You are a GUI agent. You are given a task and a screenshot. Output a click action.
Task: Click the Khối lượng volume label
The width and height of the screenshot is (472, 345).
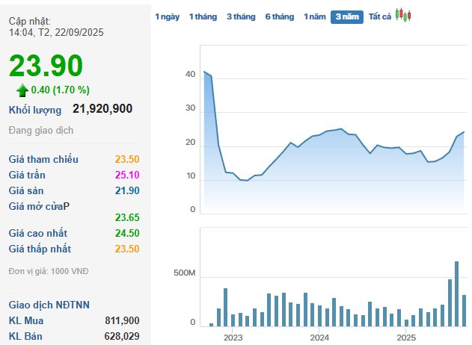click(x=35, y=110)
